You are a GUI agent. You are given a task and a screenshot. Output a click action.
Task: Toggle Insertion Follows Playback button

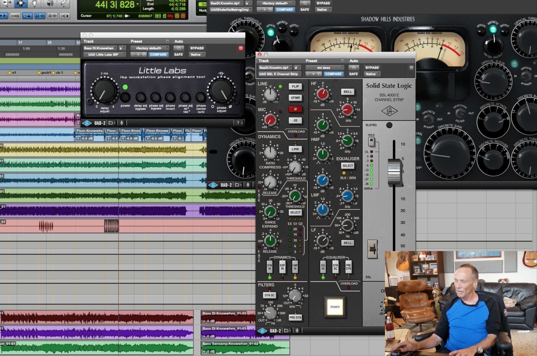click(65, 16)
